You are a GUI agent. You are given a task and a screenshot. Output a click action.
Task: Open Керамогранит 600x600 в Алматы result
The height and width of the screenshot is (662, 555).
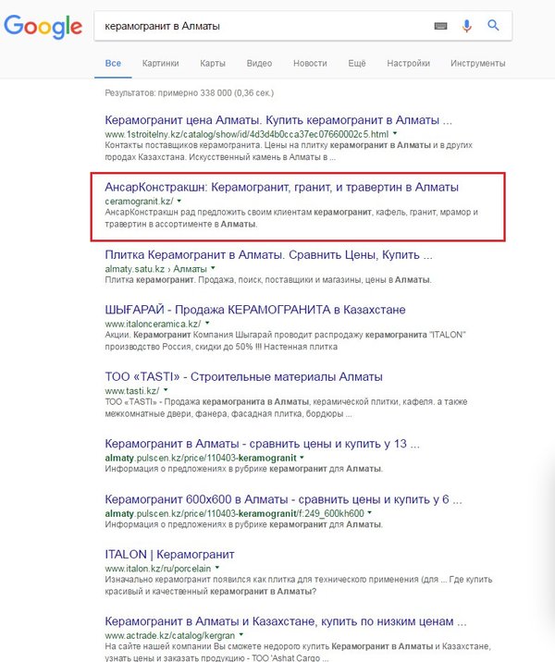click(283, 499)
